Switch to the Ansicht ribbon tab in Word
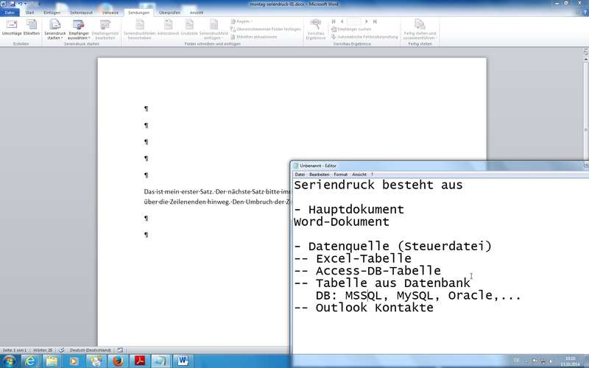Image resolution: width=589 pixels, height=368 pixels. point(197,13)
